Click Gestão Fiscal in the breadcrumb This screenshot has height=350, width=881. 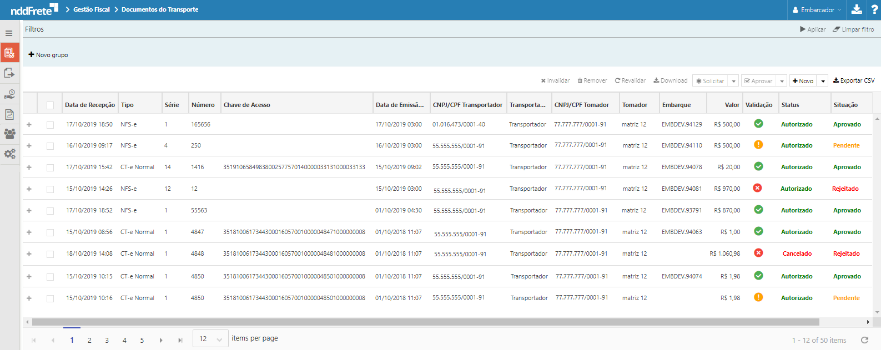click(92, 9)
